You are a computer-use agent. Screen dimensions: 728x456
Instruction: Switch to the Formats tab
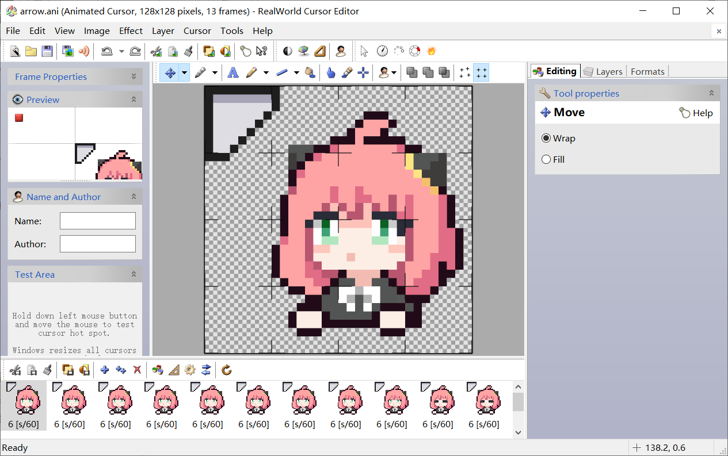click(x=647, y=71)
